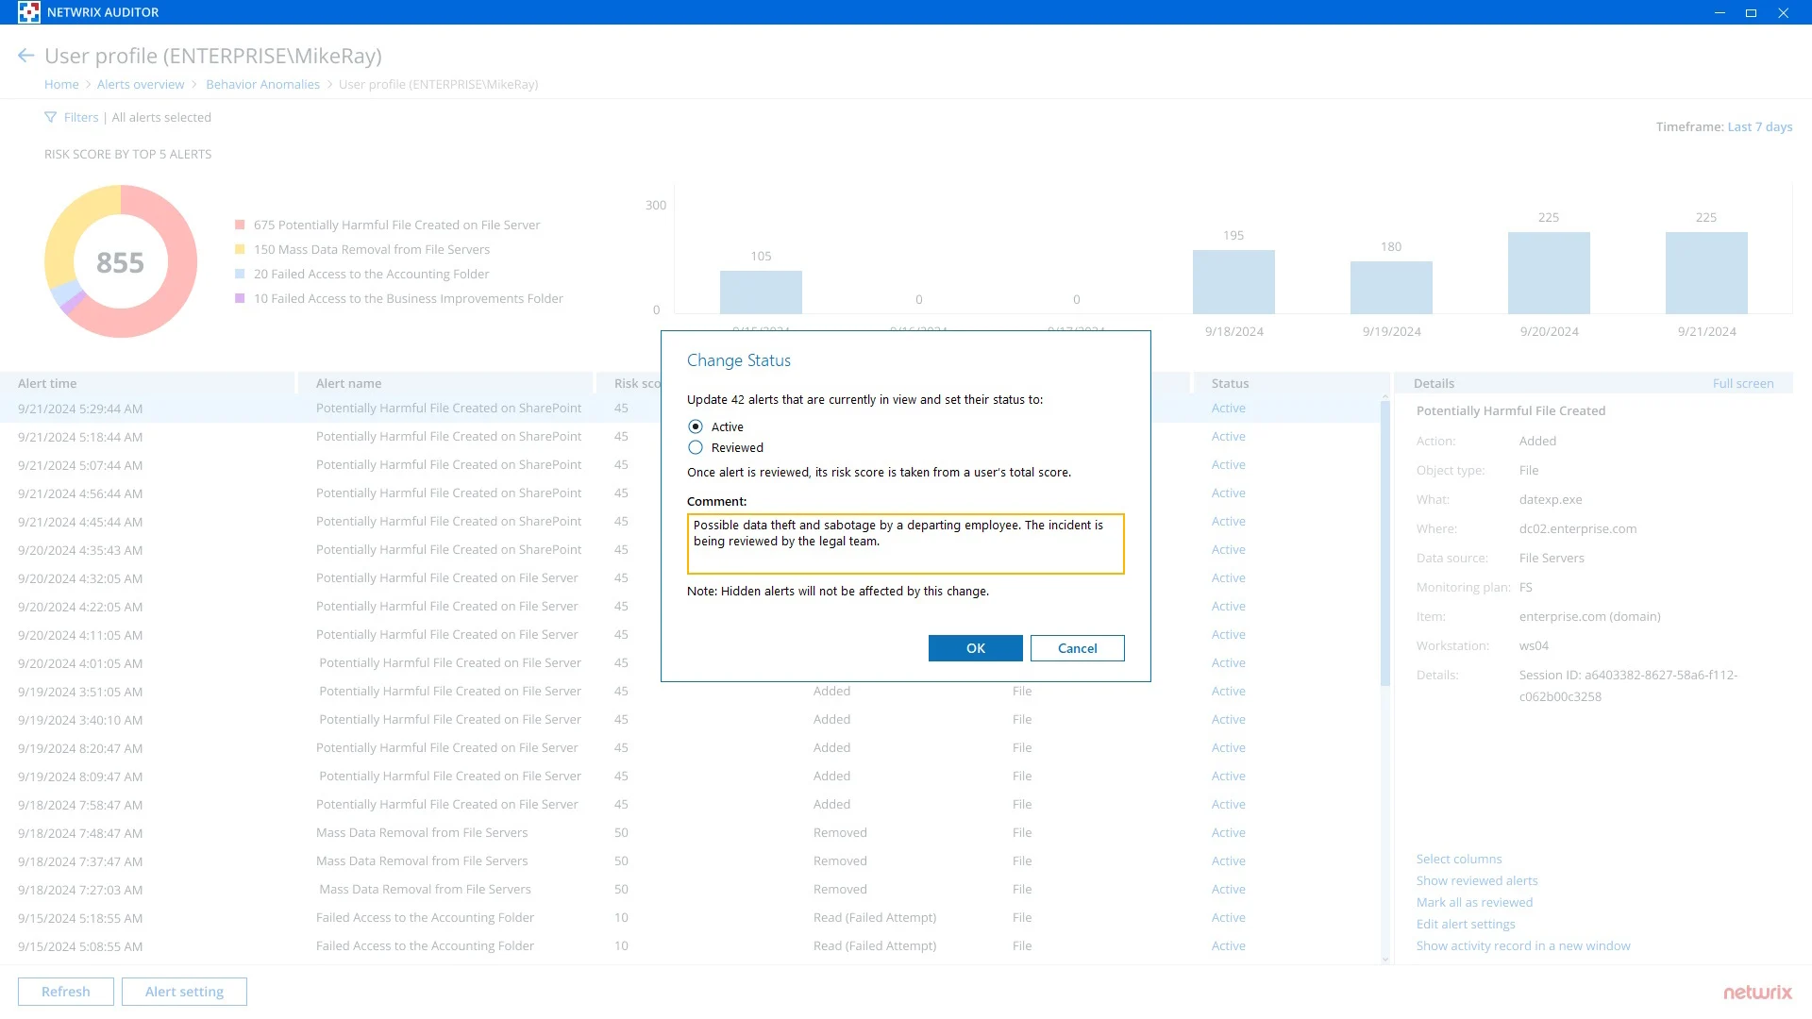1812x1019 pixels.
Task: Click Mark all as reviewed
Action: [1473, 903]
